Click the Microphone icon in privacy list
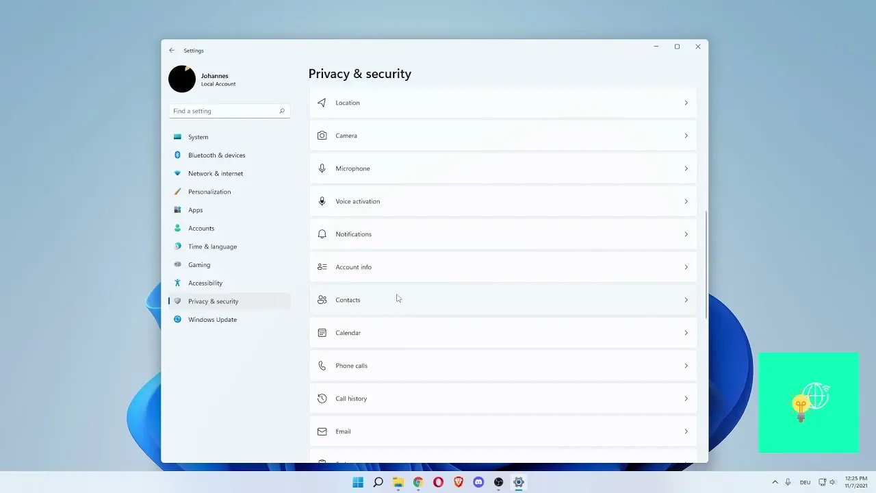The width and height of the screenshot is (876, 493). tap(322, 168)
